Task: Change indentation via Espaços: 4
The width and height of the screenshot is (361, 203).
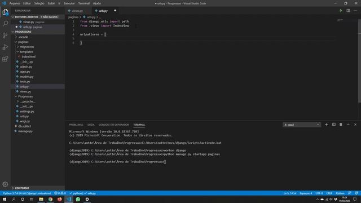Action: tap(306, 193)
